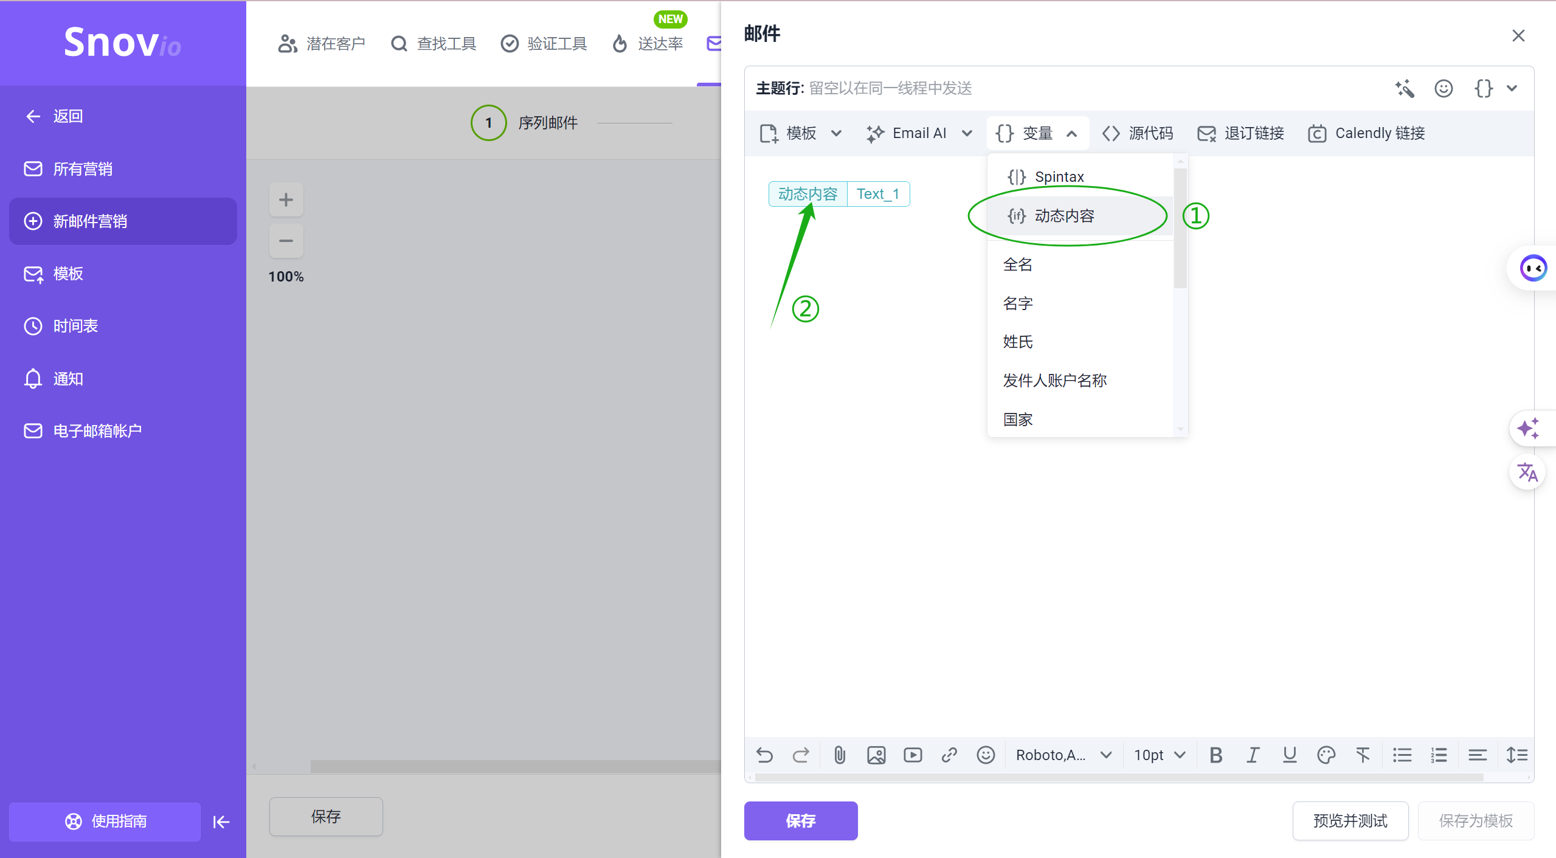
Task: Collapse the sidebar with arrow icon
Action: (221, 822)
